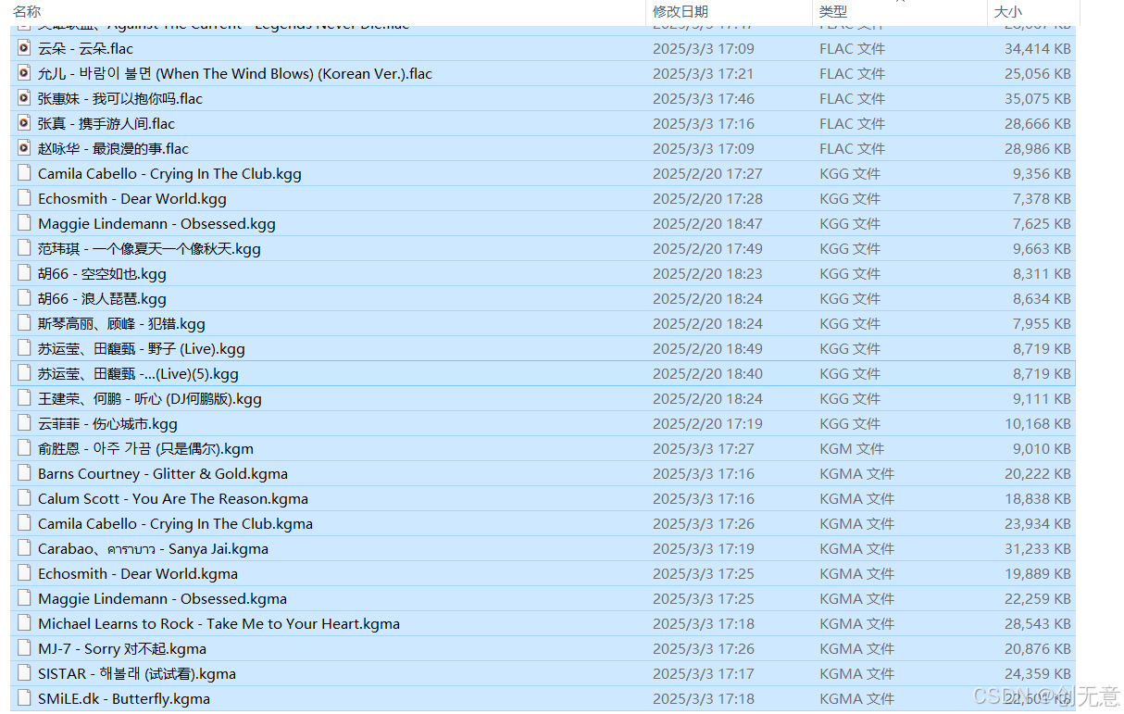This screenshot has height=714, width=1124.
Task: Select the file icon of Echosmith - Dear World.kgg
Action: click(x=24, y=198)
